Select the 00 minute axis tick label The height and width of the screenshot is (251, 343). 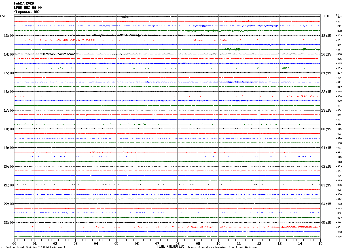(14, 243)
